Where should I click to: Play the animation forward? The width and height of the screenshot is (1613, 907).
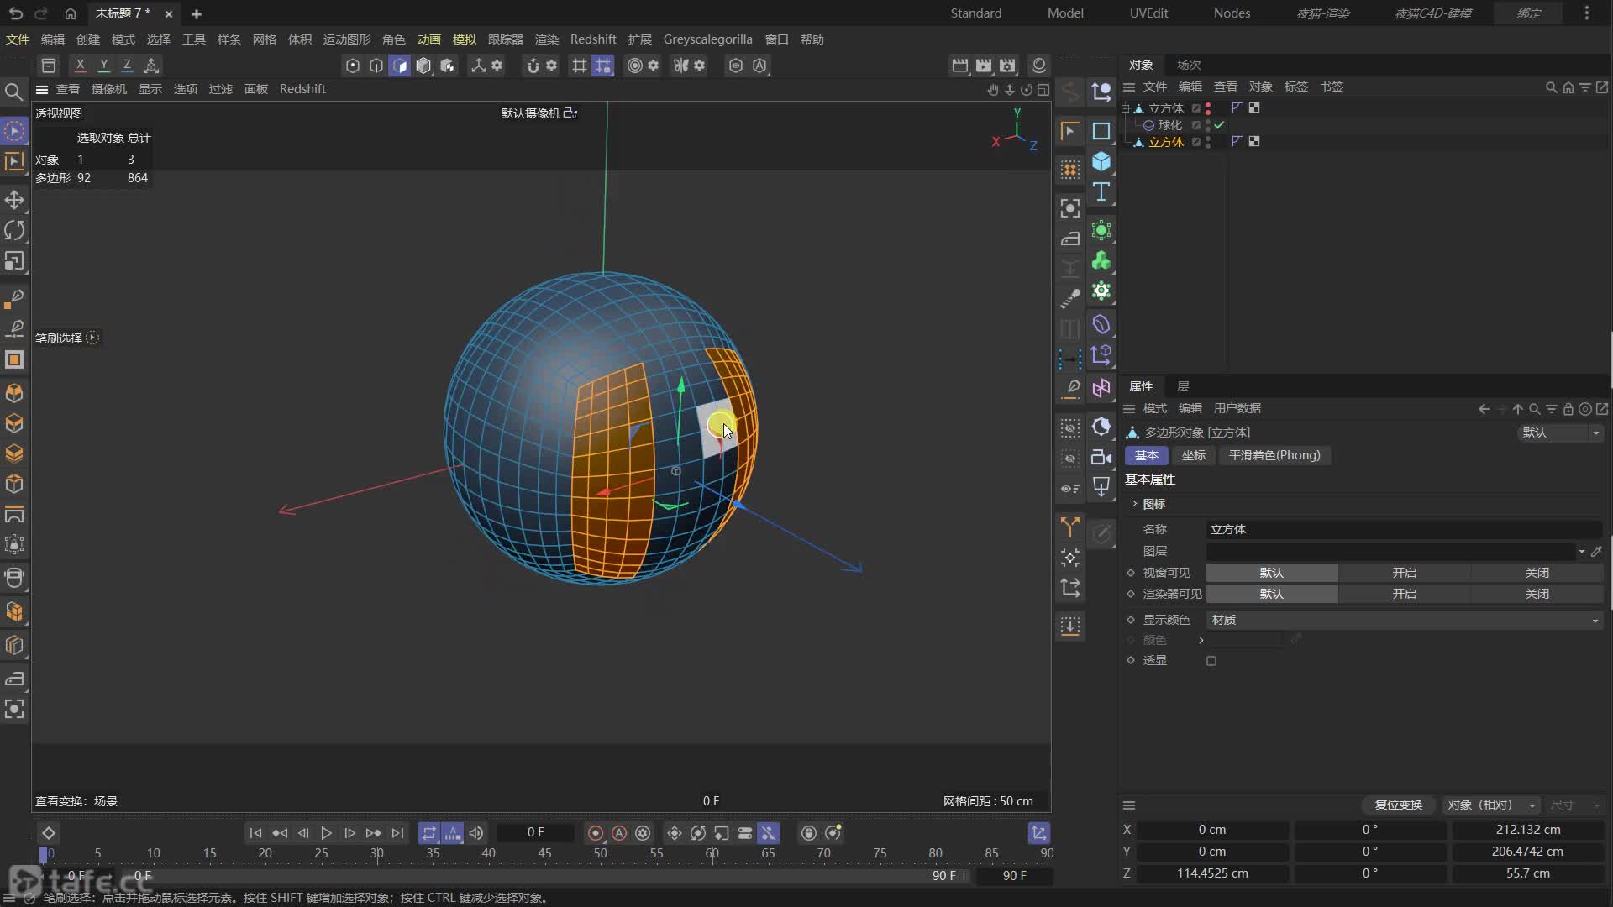tap(326, 833)
